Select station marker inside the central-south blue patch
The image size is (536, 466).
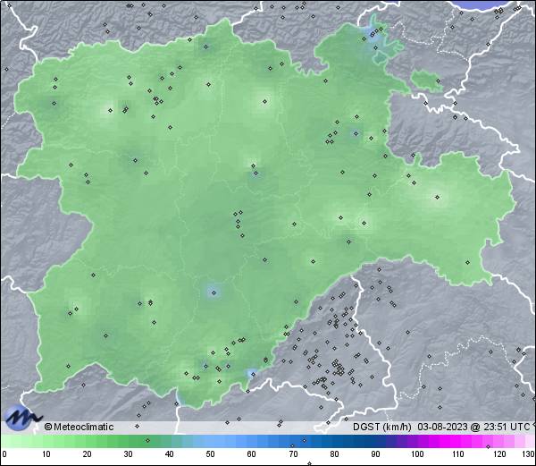(x=214, y=292)
